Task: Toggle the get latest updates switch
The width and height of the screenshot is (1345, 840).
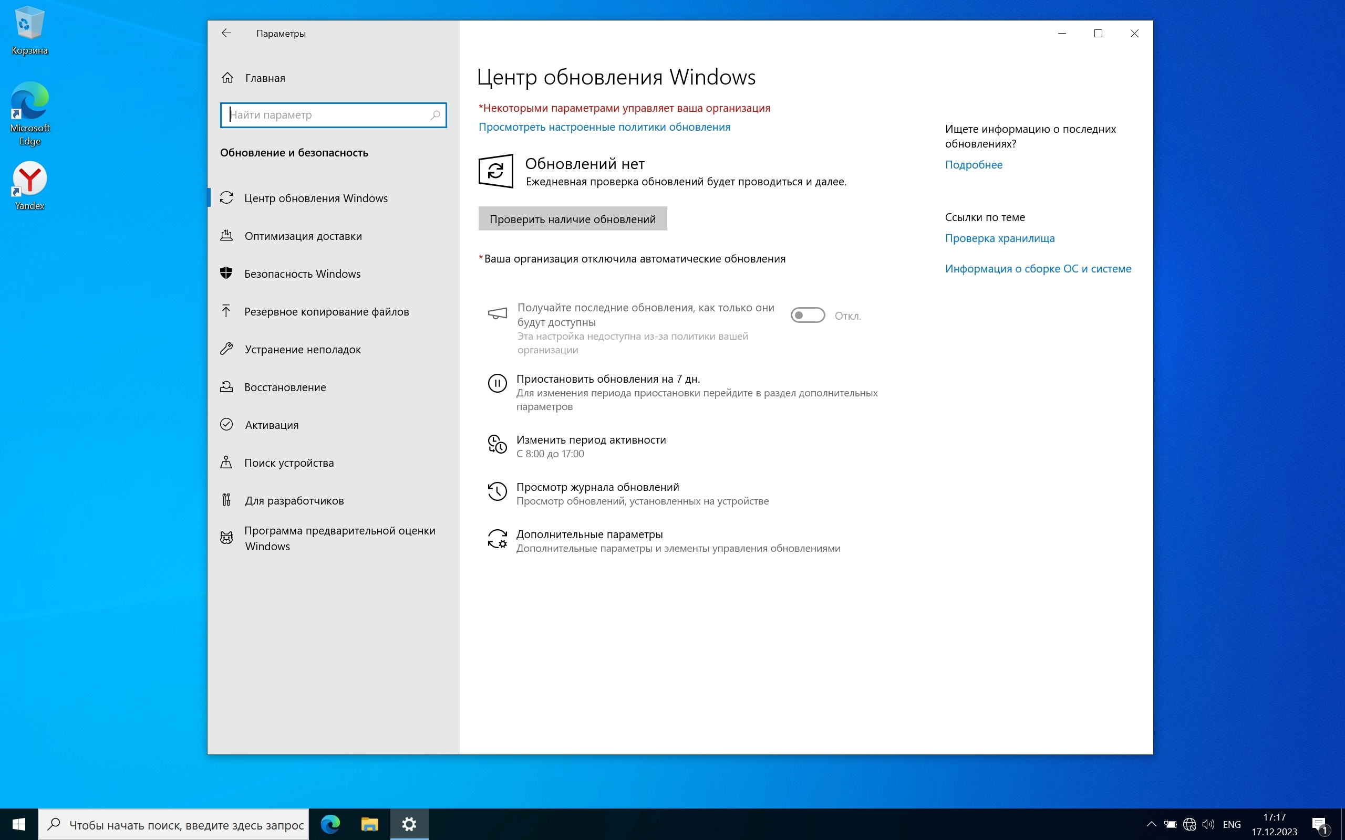Action: (808, 316)
